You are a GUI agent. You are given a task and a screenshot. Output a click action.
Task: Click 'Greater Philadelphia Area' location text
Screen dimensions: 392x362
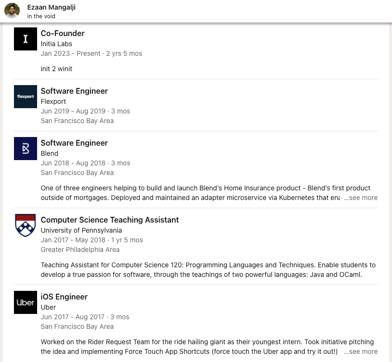coord(80,250)
